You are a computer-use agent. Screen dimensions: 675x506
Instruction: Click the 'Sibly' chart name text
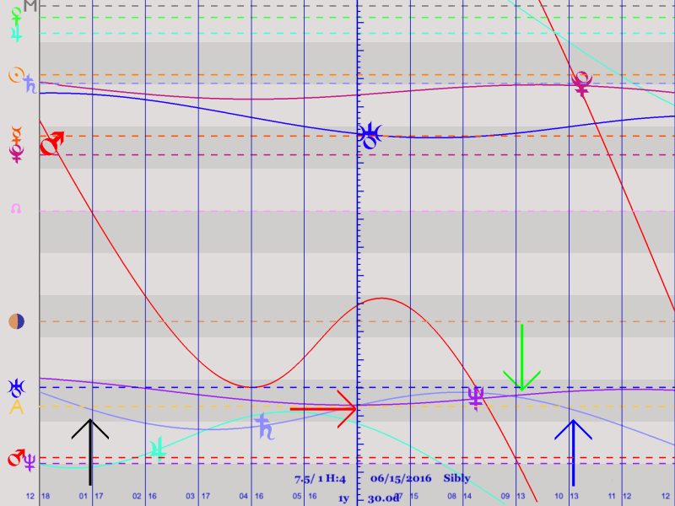pyautogui.click(x=456, y=478)
